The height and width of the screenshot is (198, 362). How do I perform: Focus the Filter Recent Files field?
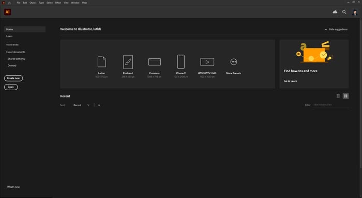330,105
